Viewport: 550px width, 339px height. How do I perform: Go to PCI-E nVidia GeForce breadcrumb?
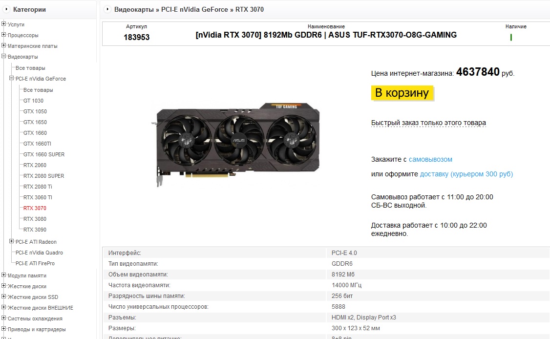[x=194, y=9]
